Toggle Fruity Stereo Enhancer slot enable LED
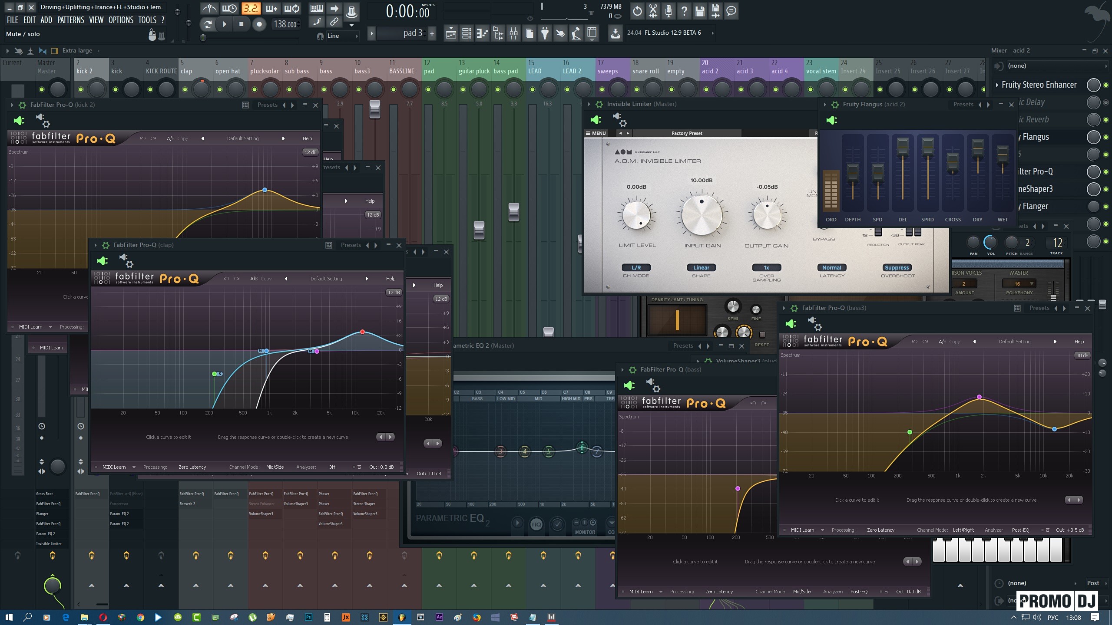Image resolution: width=1112 pixels, height=625 pixels. pos(1105,85)
